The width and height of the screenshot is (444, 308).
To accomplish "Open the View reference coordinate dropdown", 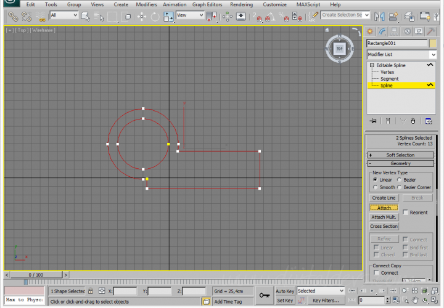I will click(x=190, y=15).
